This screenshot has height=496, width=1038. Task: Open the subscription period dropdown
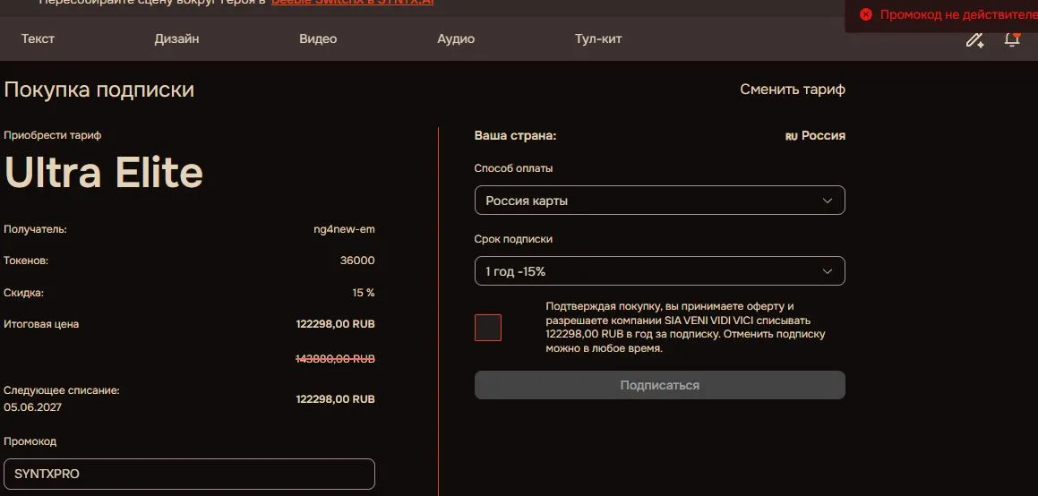[659, 271]
